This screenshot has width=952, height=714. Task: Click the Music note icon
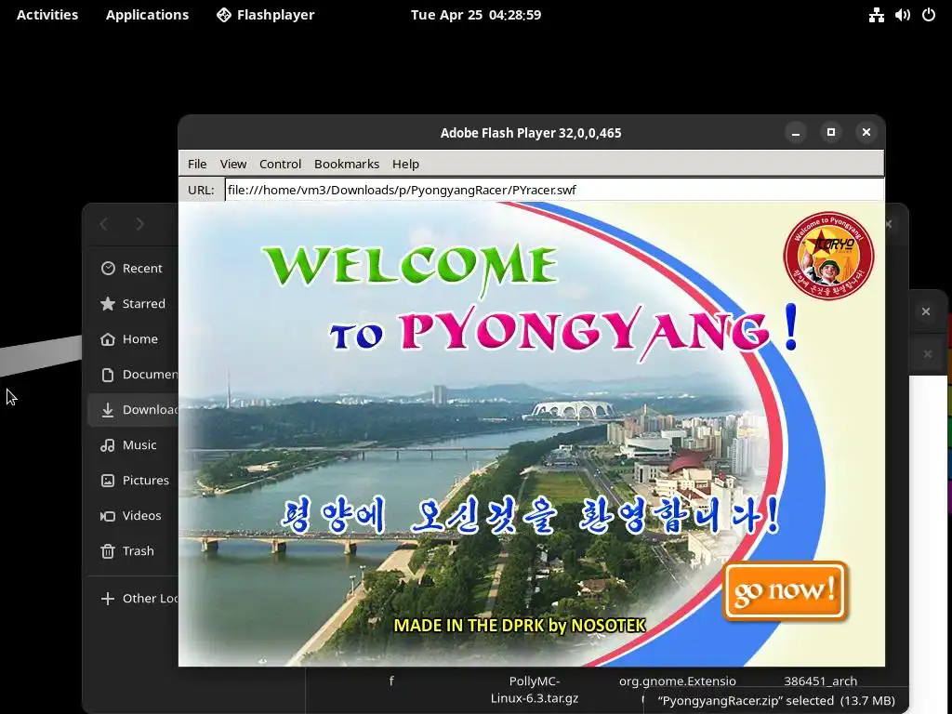coord(108,445)
